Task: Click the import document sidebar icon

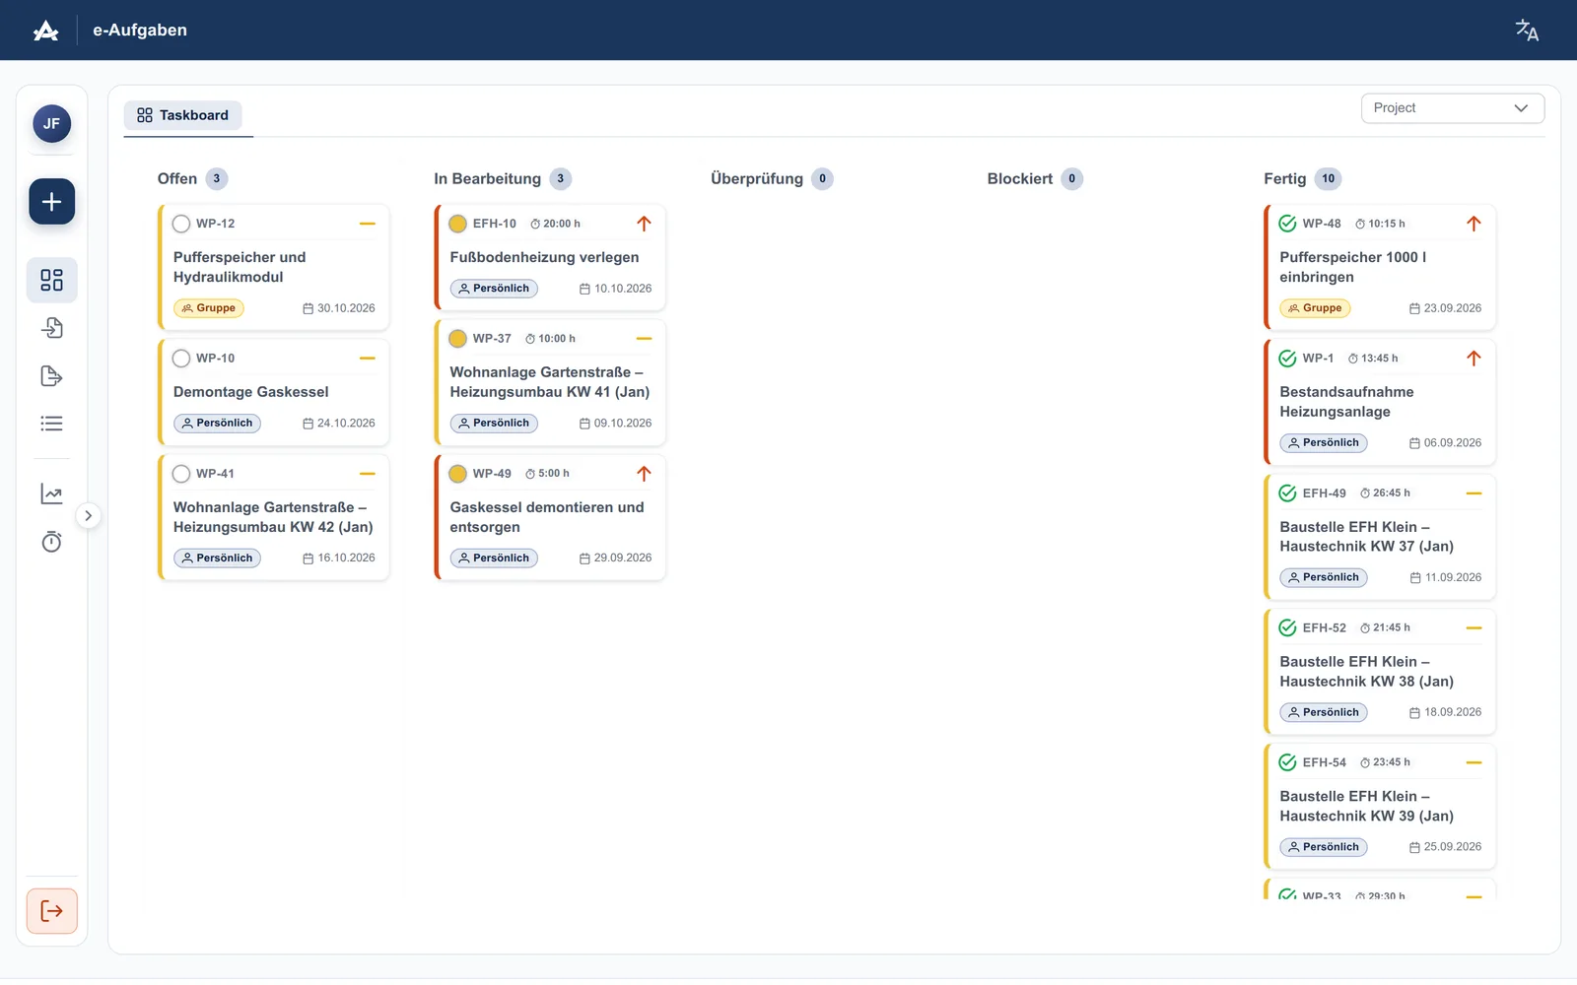Action: (x=51, y=328)
